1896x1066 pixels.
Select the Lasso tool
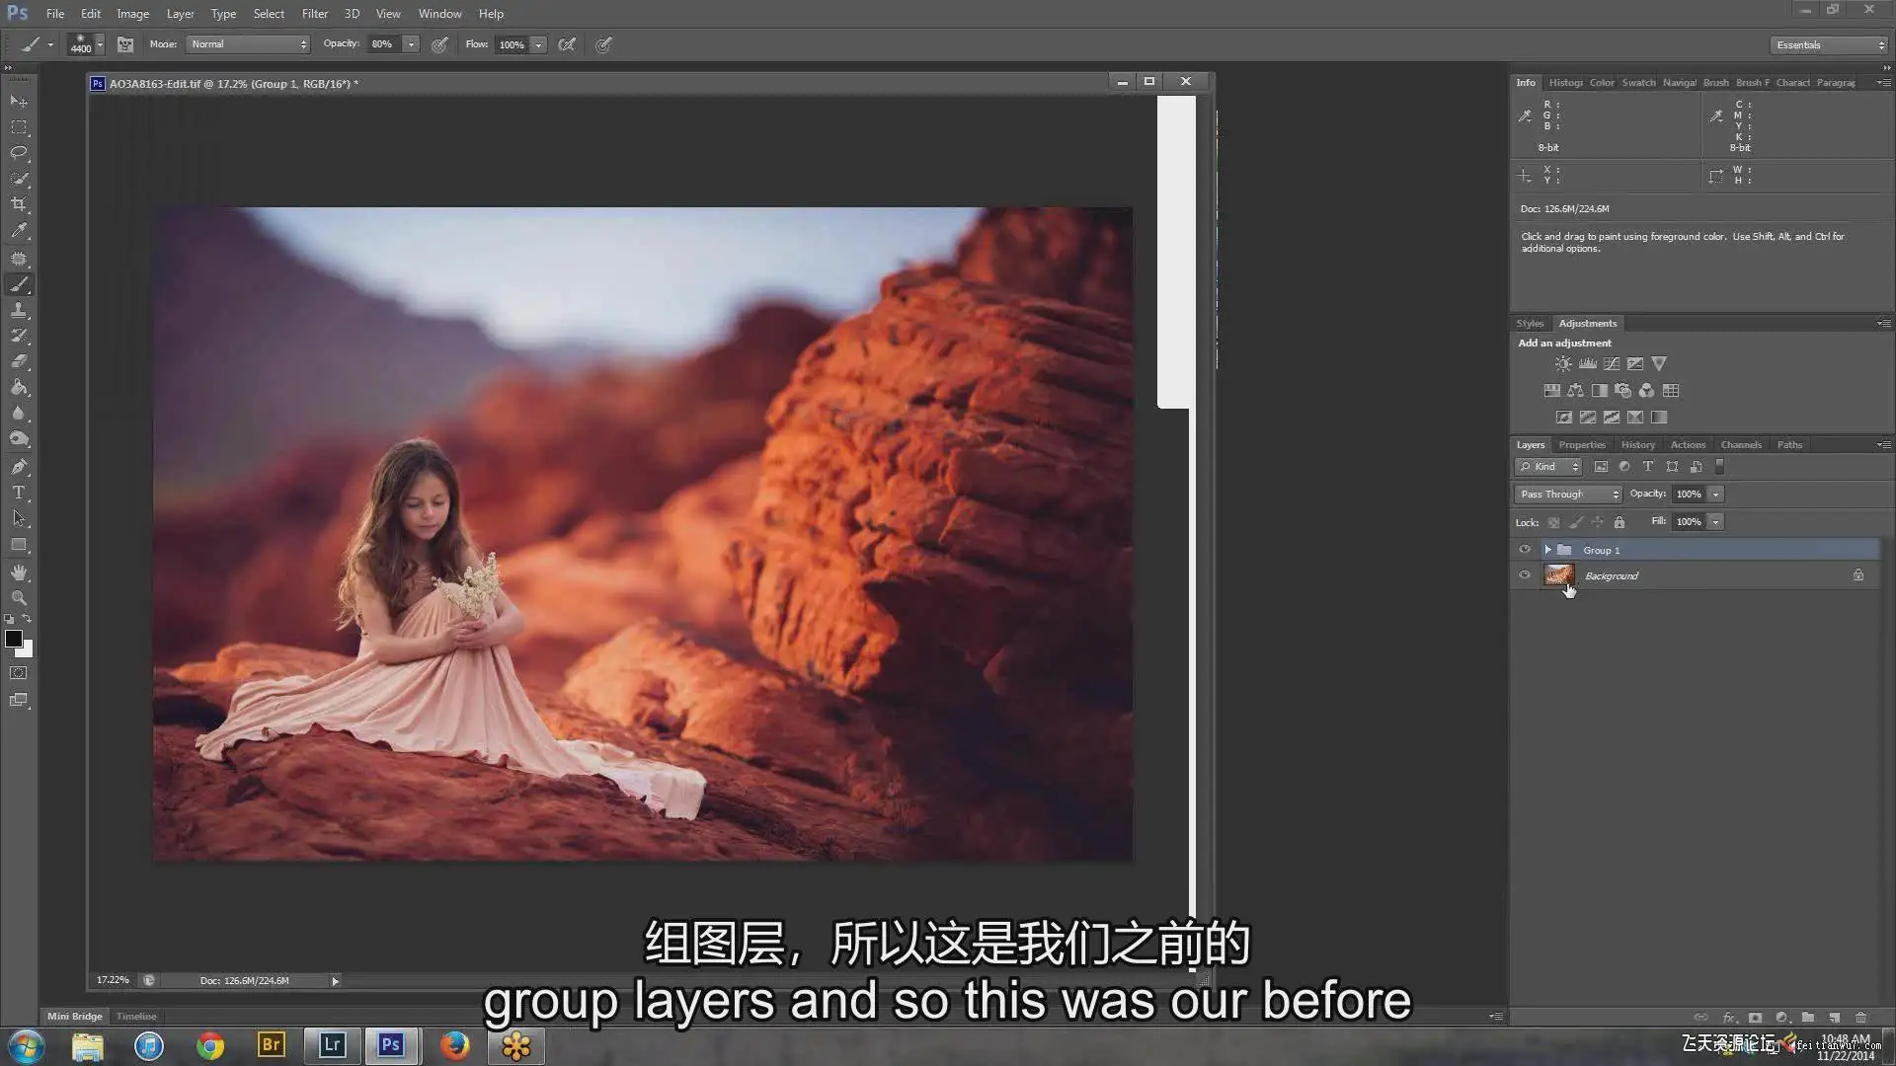coord(19,153)
